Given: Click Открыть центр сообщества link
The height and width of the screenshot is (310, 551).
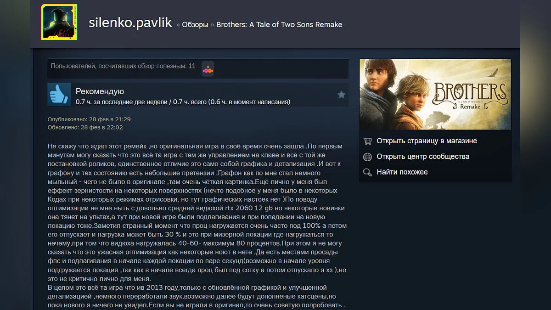Looking at the screenshot, I should pyautogui.click(x=423, y=157).
